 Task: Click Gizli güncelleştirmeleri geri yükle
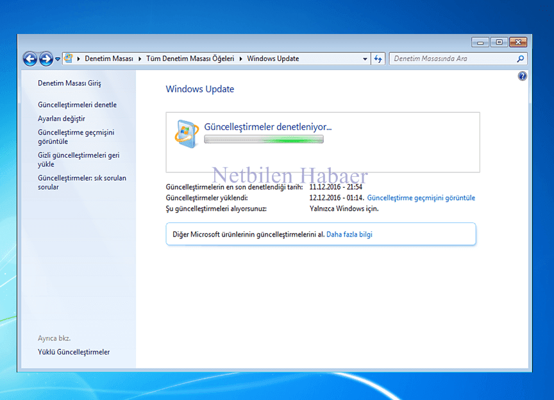(x=78, y=160)
